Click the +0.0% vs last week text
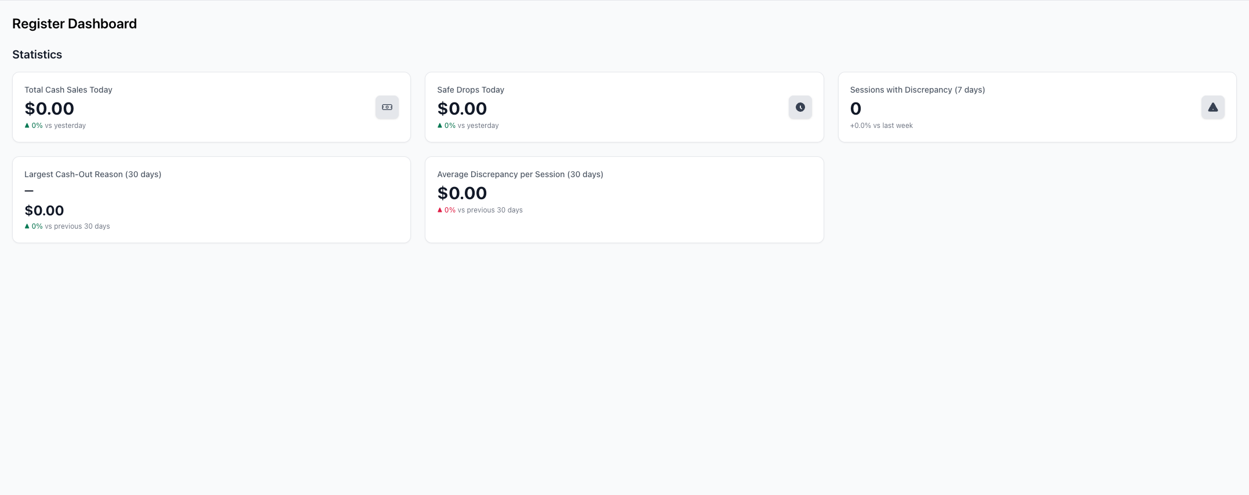The height and width of the screenshot is (495, 1249). click(881, 126)
